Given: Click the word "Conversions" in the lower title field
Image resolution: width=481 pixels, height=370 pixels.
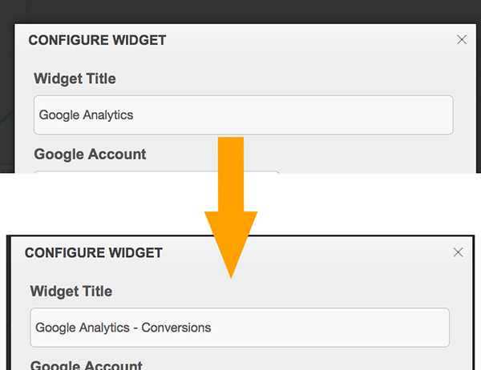Looking at the screenshot, I should point(176,327).
